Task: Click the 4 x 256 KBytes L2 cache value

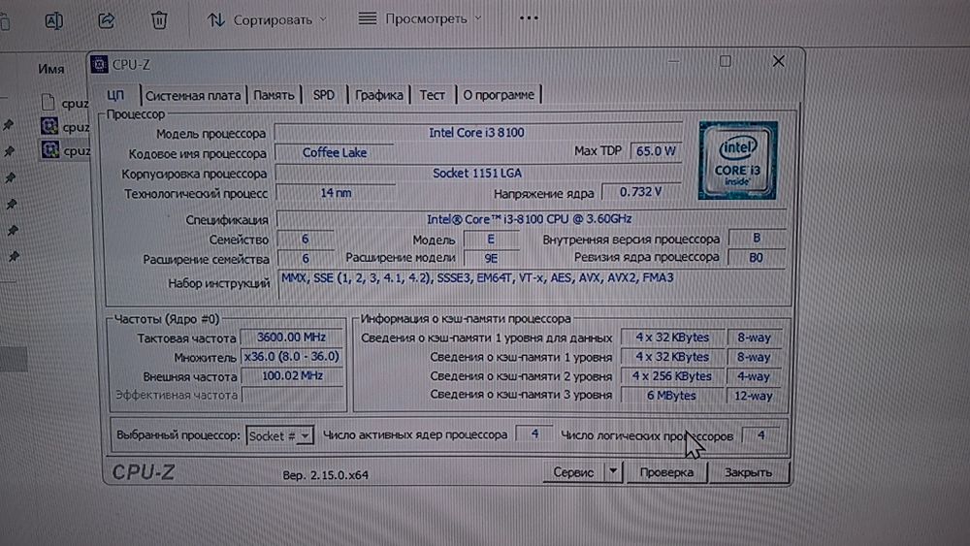Action: (x=672, y=376)
